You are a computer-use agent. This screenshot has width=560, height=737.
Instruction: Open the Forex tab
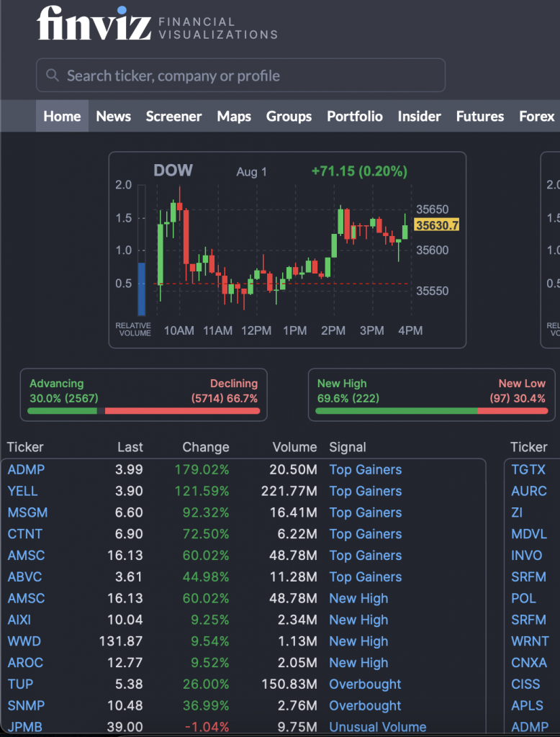[x=536, y=116]
